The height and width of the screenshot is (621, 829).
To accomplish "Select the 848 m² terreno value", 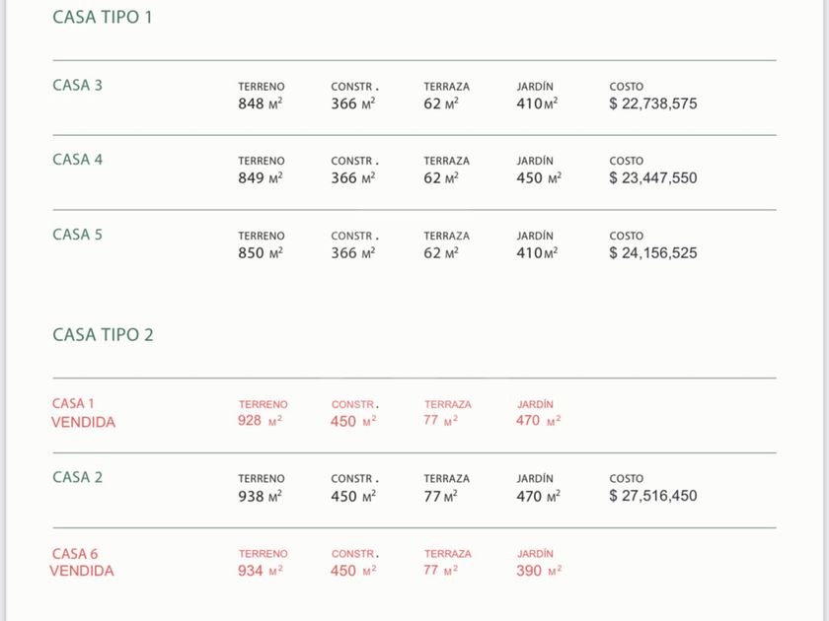I will (x=260, y=103).
